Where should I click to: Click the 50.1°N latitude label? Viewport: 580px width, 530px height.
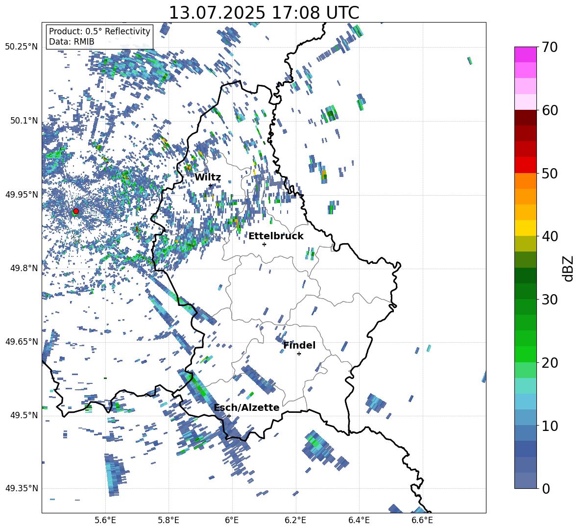24,121
